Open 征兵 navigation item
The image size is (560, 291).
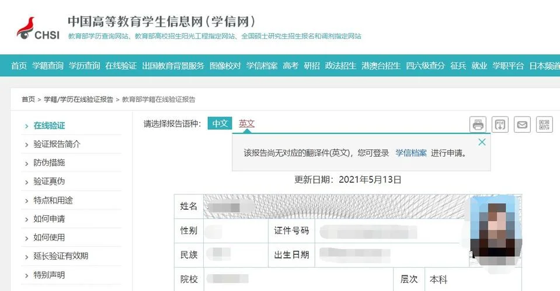(458, 66)
